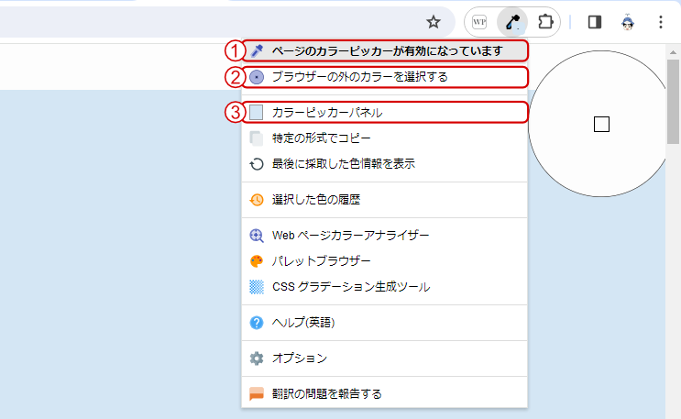The height and width of the screenshot is (419, 681).
Task: Click the small square in the magnifier circle
Action: pyautogui.click(x=601, y=125)
